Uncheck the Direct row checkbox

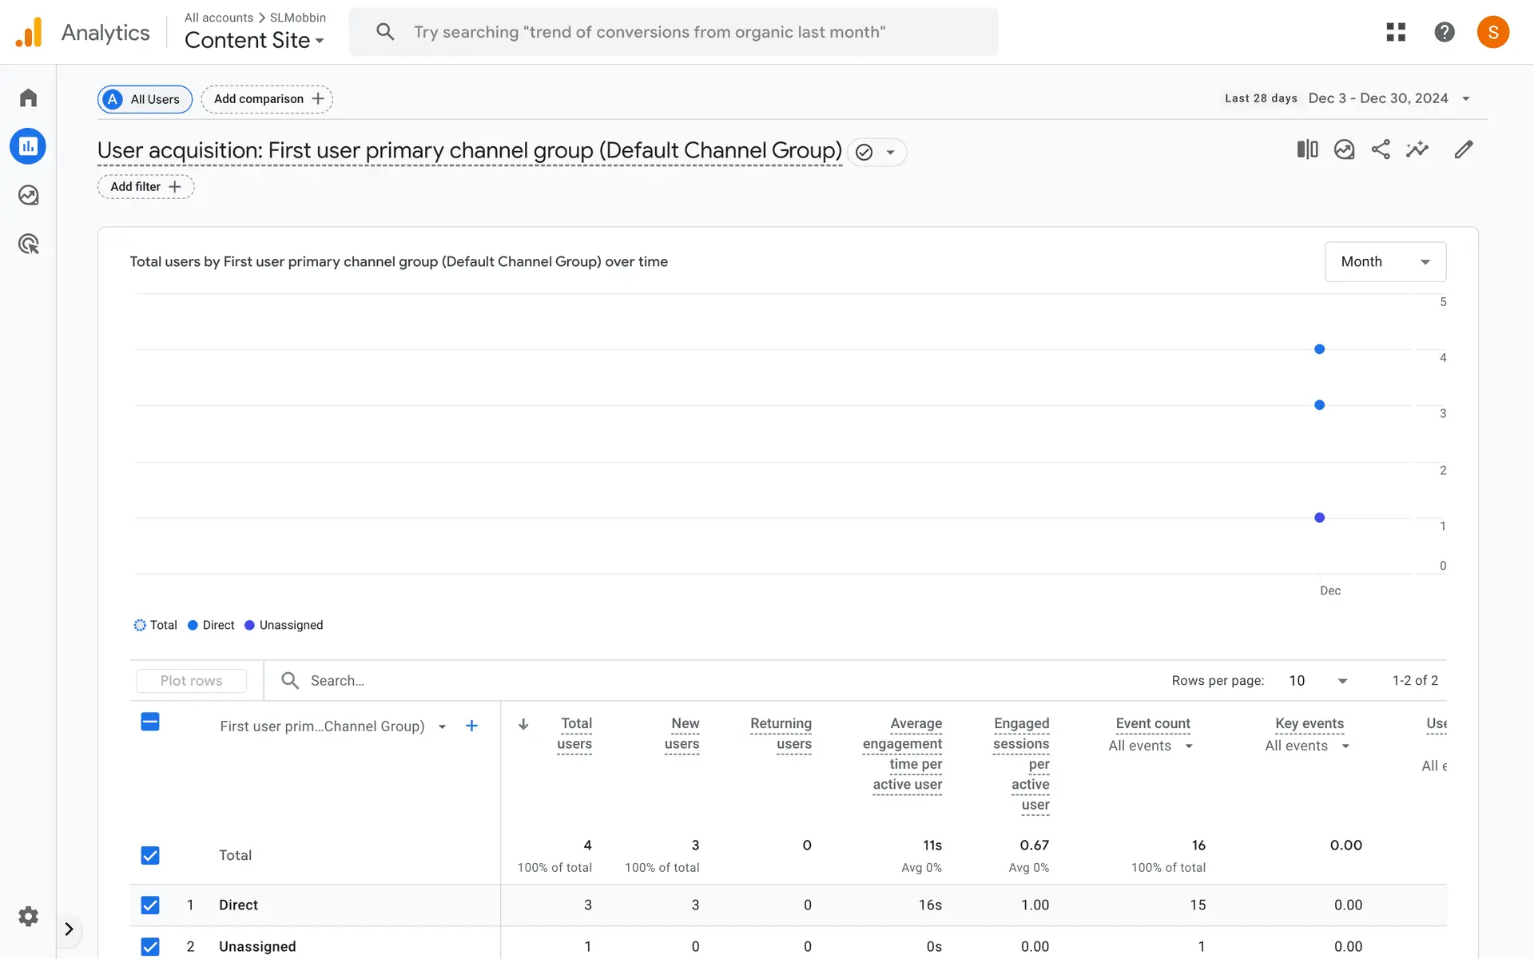pos(150,905)
